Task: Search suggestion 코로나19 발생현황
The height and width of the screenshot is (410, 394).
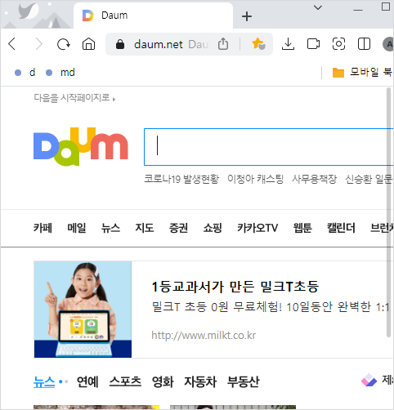Action: [x=181, y=179]
